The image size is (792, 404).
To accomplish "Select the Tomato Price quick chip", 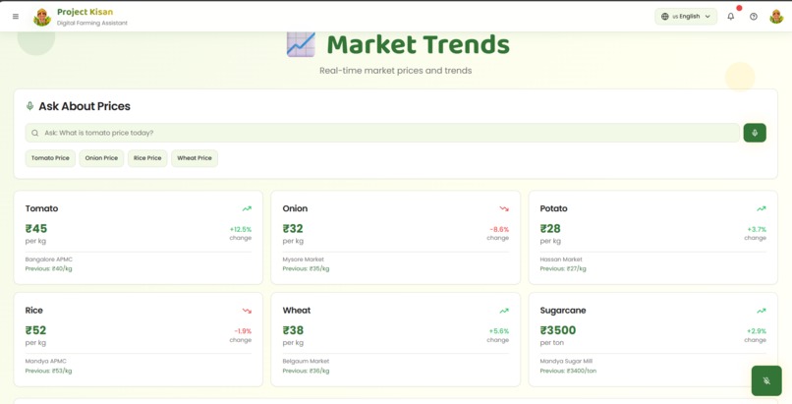I will coord(50,158).
